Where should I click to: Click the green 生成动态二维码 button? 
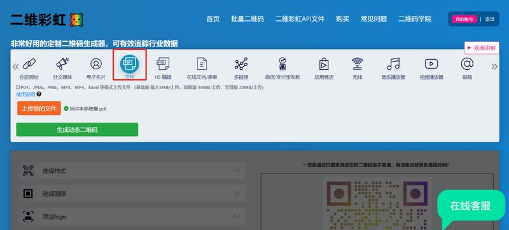click(x=77, y=130)
